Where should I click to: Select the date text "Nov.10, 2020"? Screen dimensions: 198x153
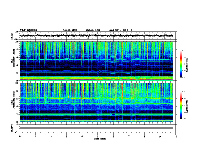[x=70, y=30]
